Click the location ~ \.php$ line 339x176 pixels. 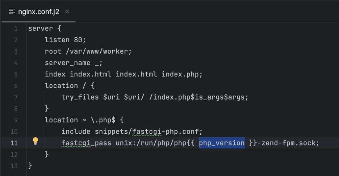(84, 120)
